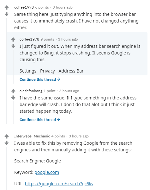Upvote clashfanbang's comment
150x190 pixels.
tap(13, 91)
